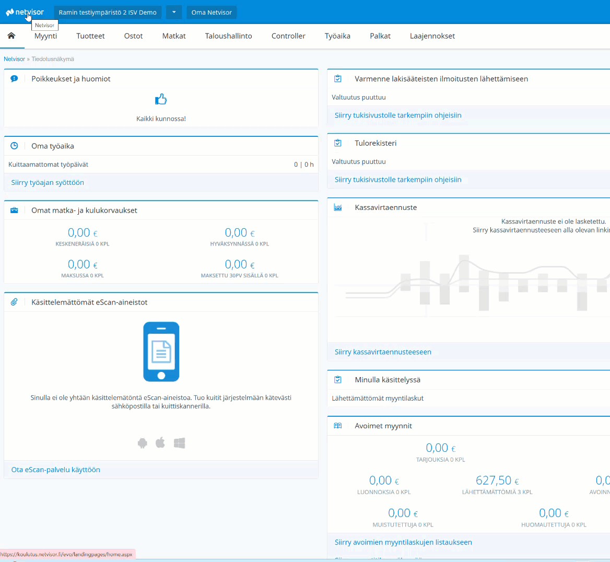Click the Android platform icon
The height and width of the screenshot is (562, 610).
click(143, 443)
